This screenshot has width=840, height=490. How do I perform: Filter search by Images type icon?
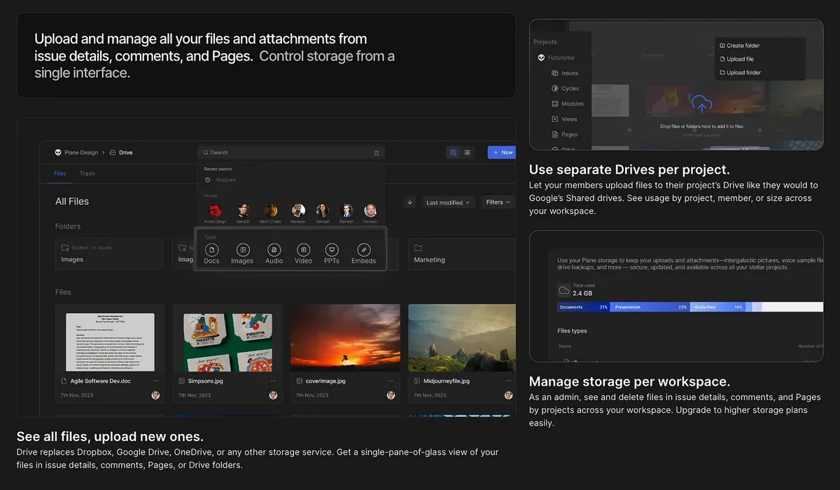click(x=242, y=250)
